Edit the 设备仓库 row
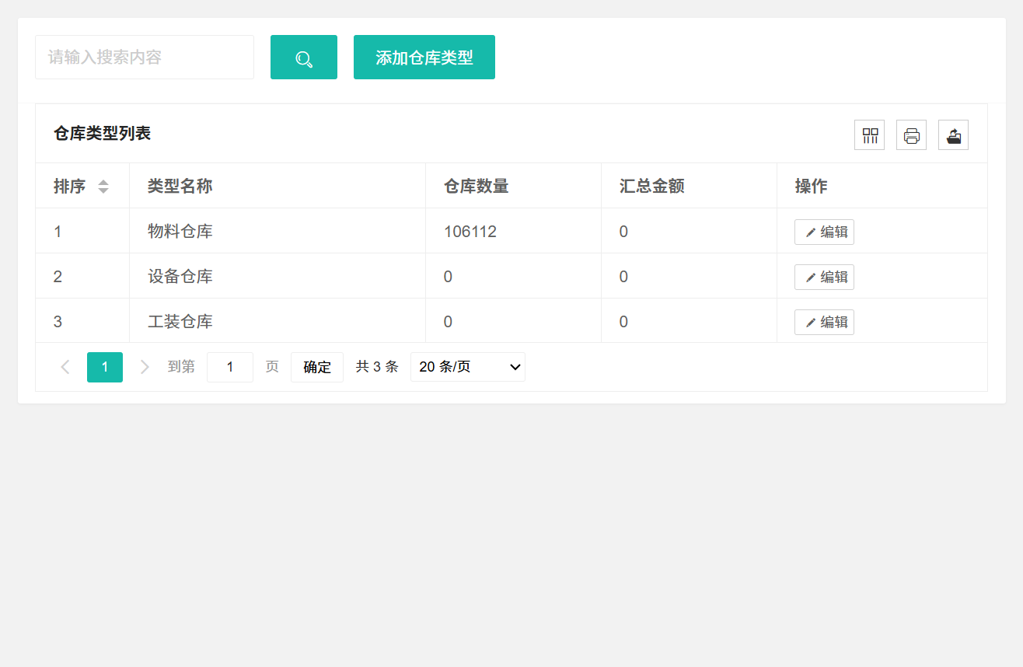1023x667 pixels. click(824, 277)
